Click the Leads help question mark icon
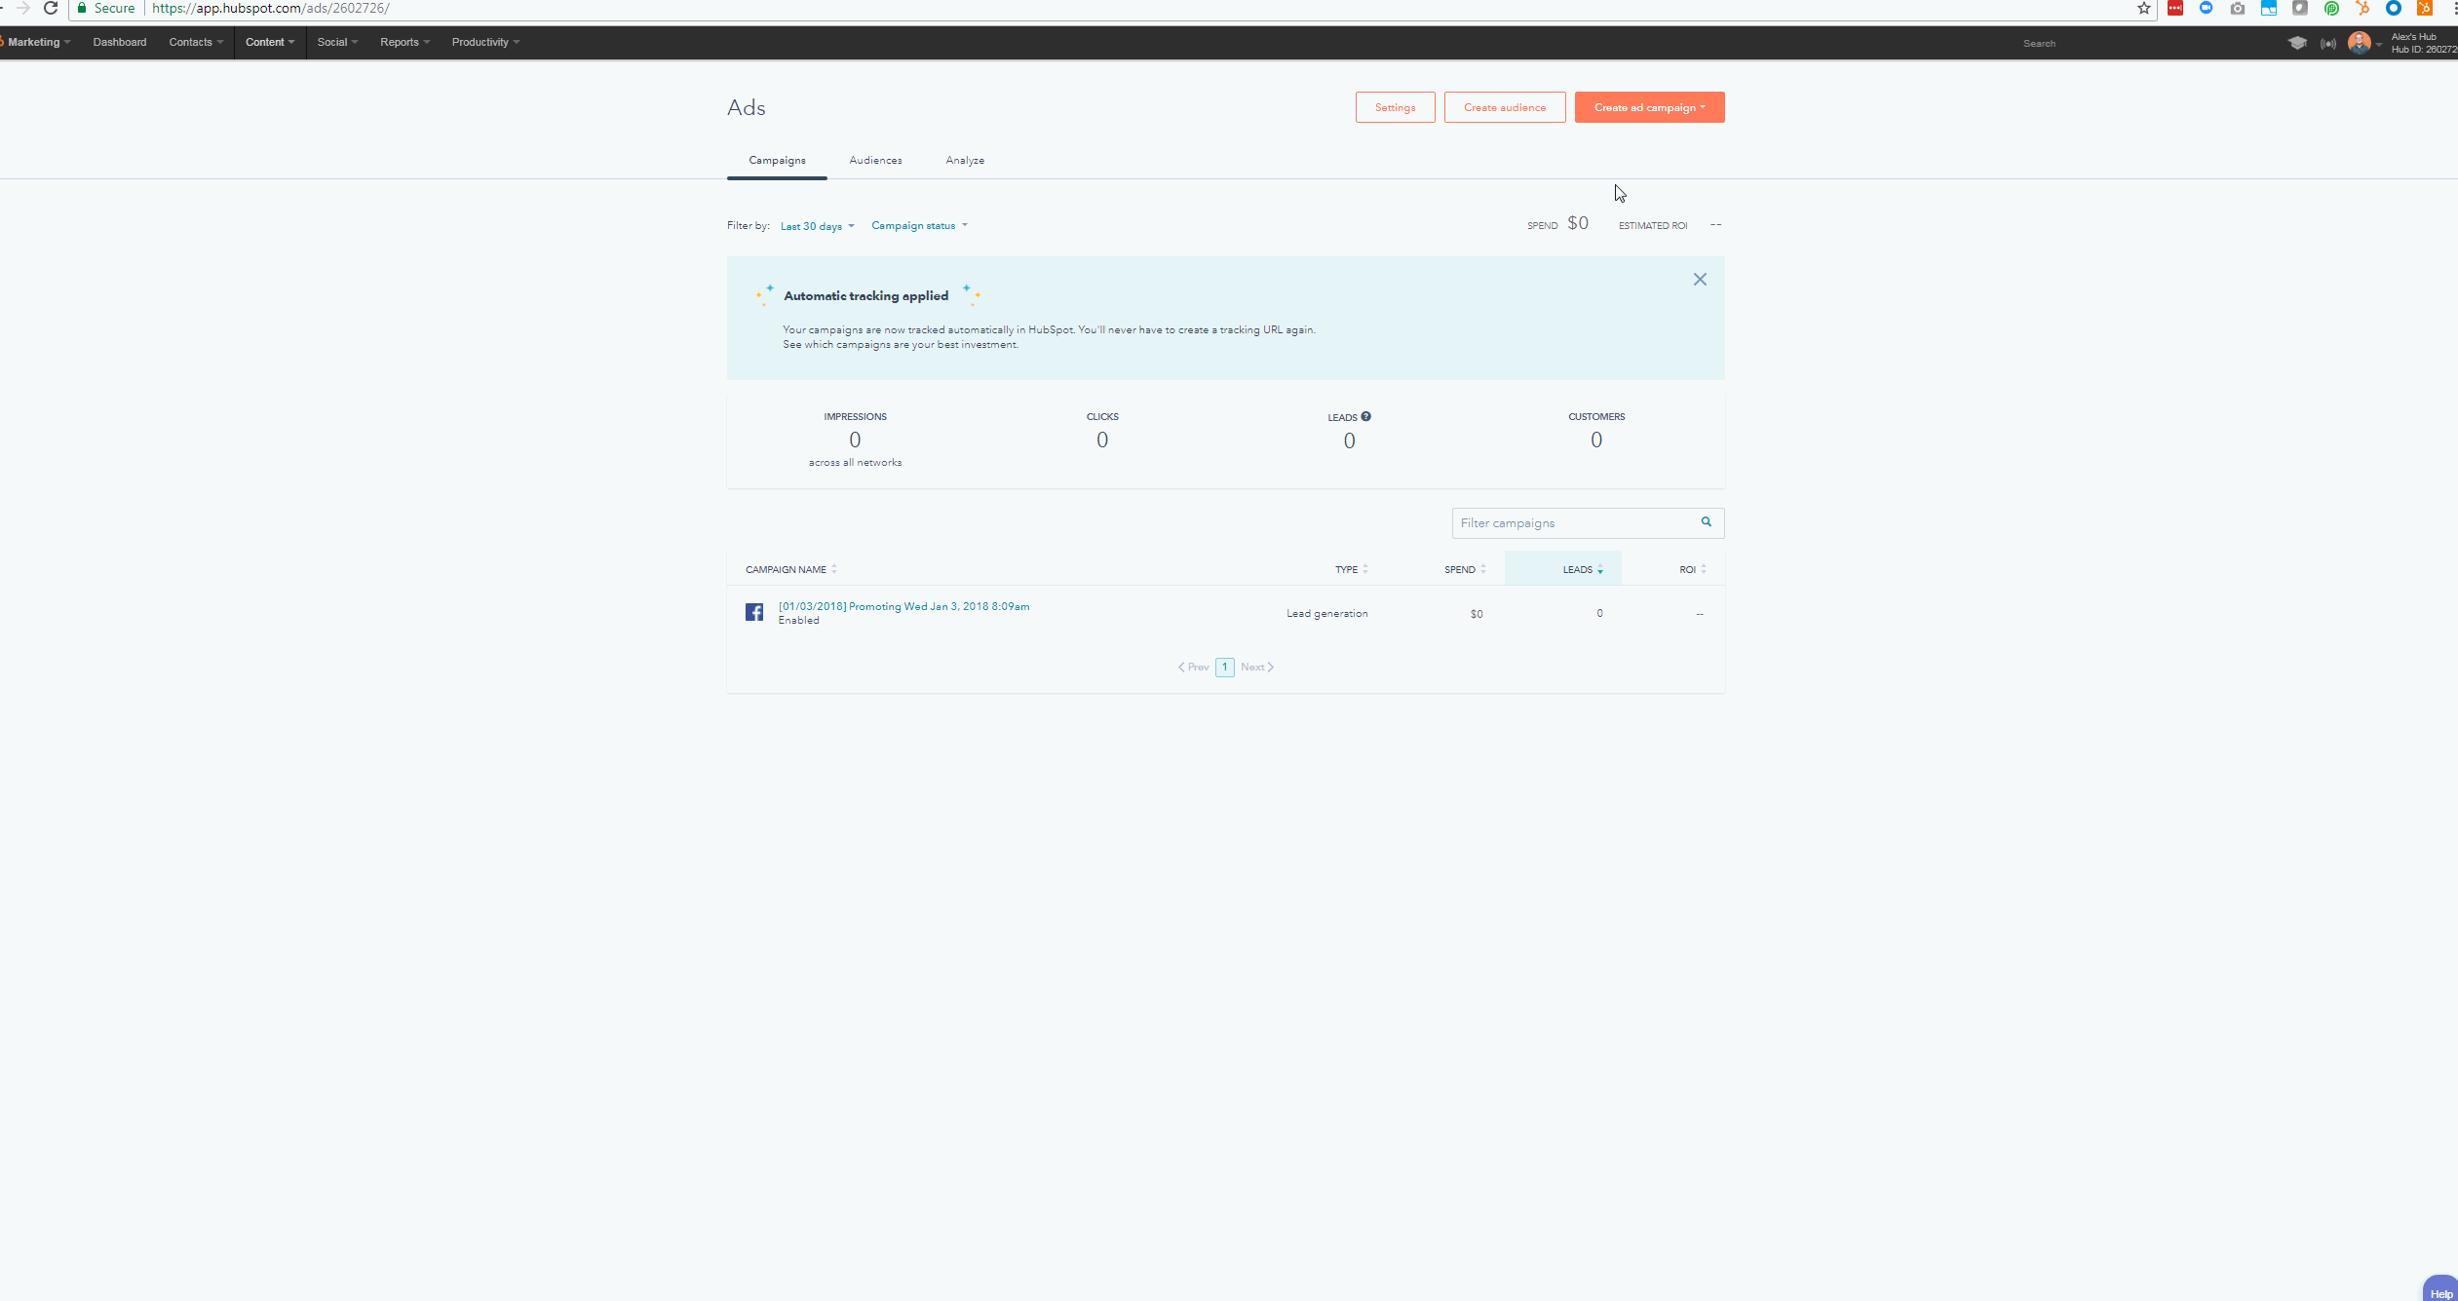 1365,416
